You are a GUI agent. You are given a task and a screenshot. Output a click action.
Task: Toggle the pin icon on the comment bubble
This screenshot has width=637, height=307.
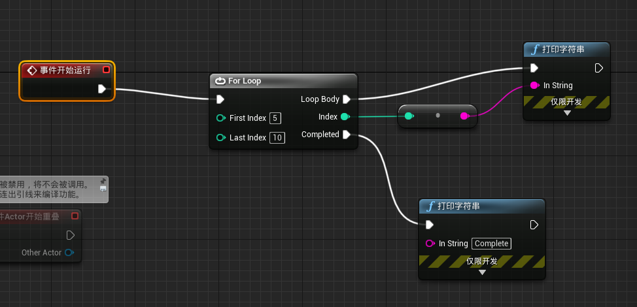tap(103, 180)
